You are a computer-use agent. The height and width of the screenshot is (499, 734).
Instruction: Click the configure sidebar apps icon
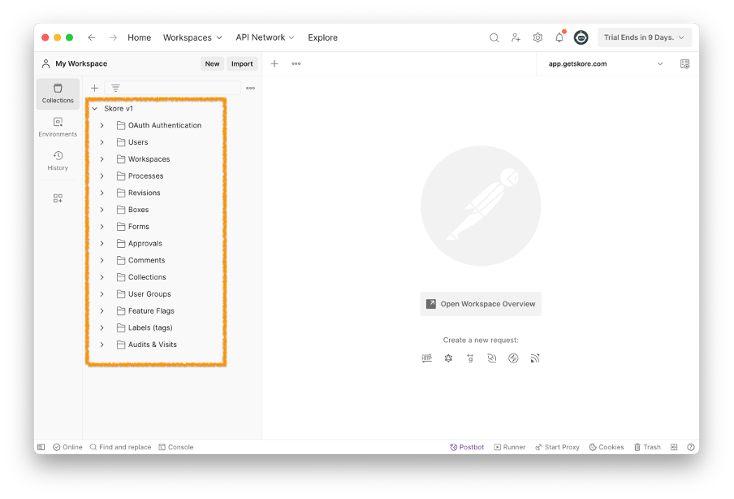click(x=58, y=198)
